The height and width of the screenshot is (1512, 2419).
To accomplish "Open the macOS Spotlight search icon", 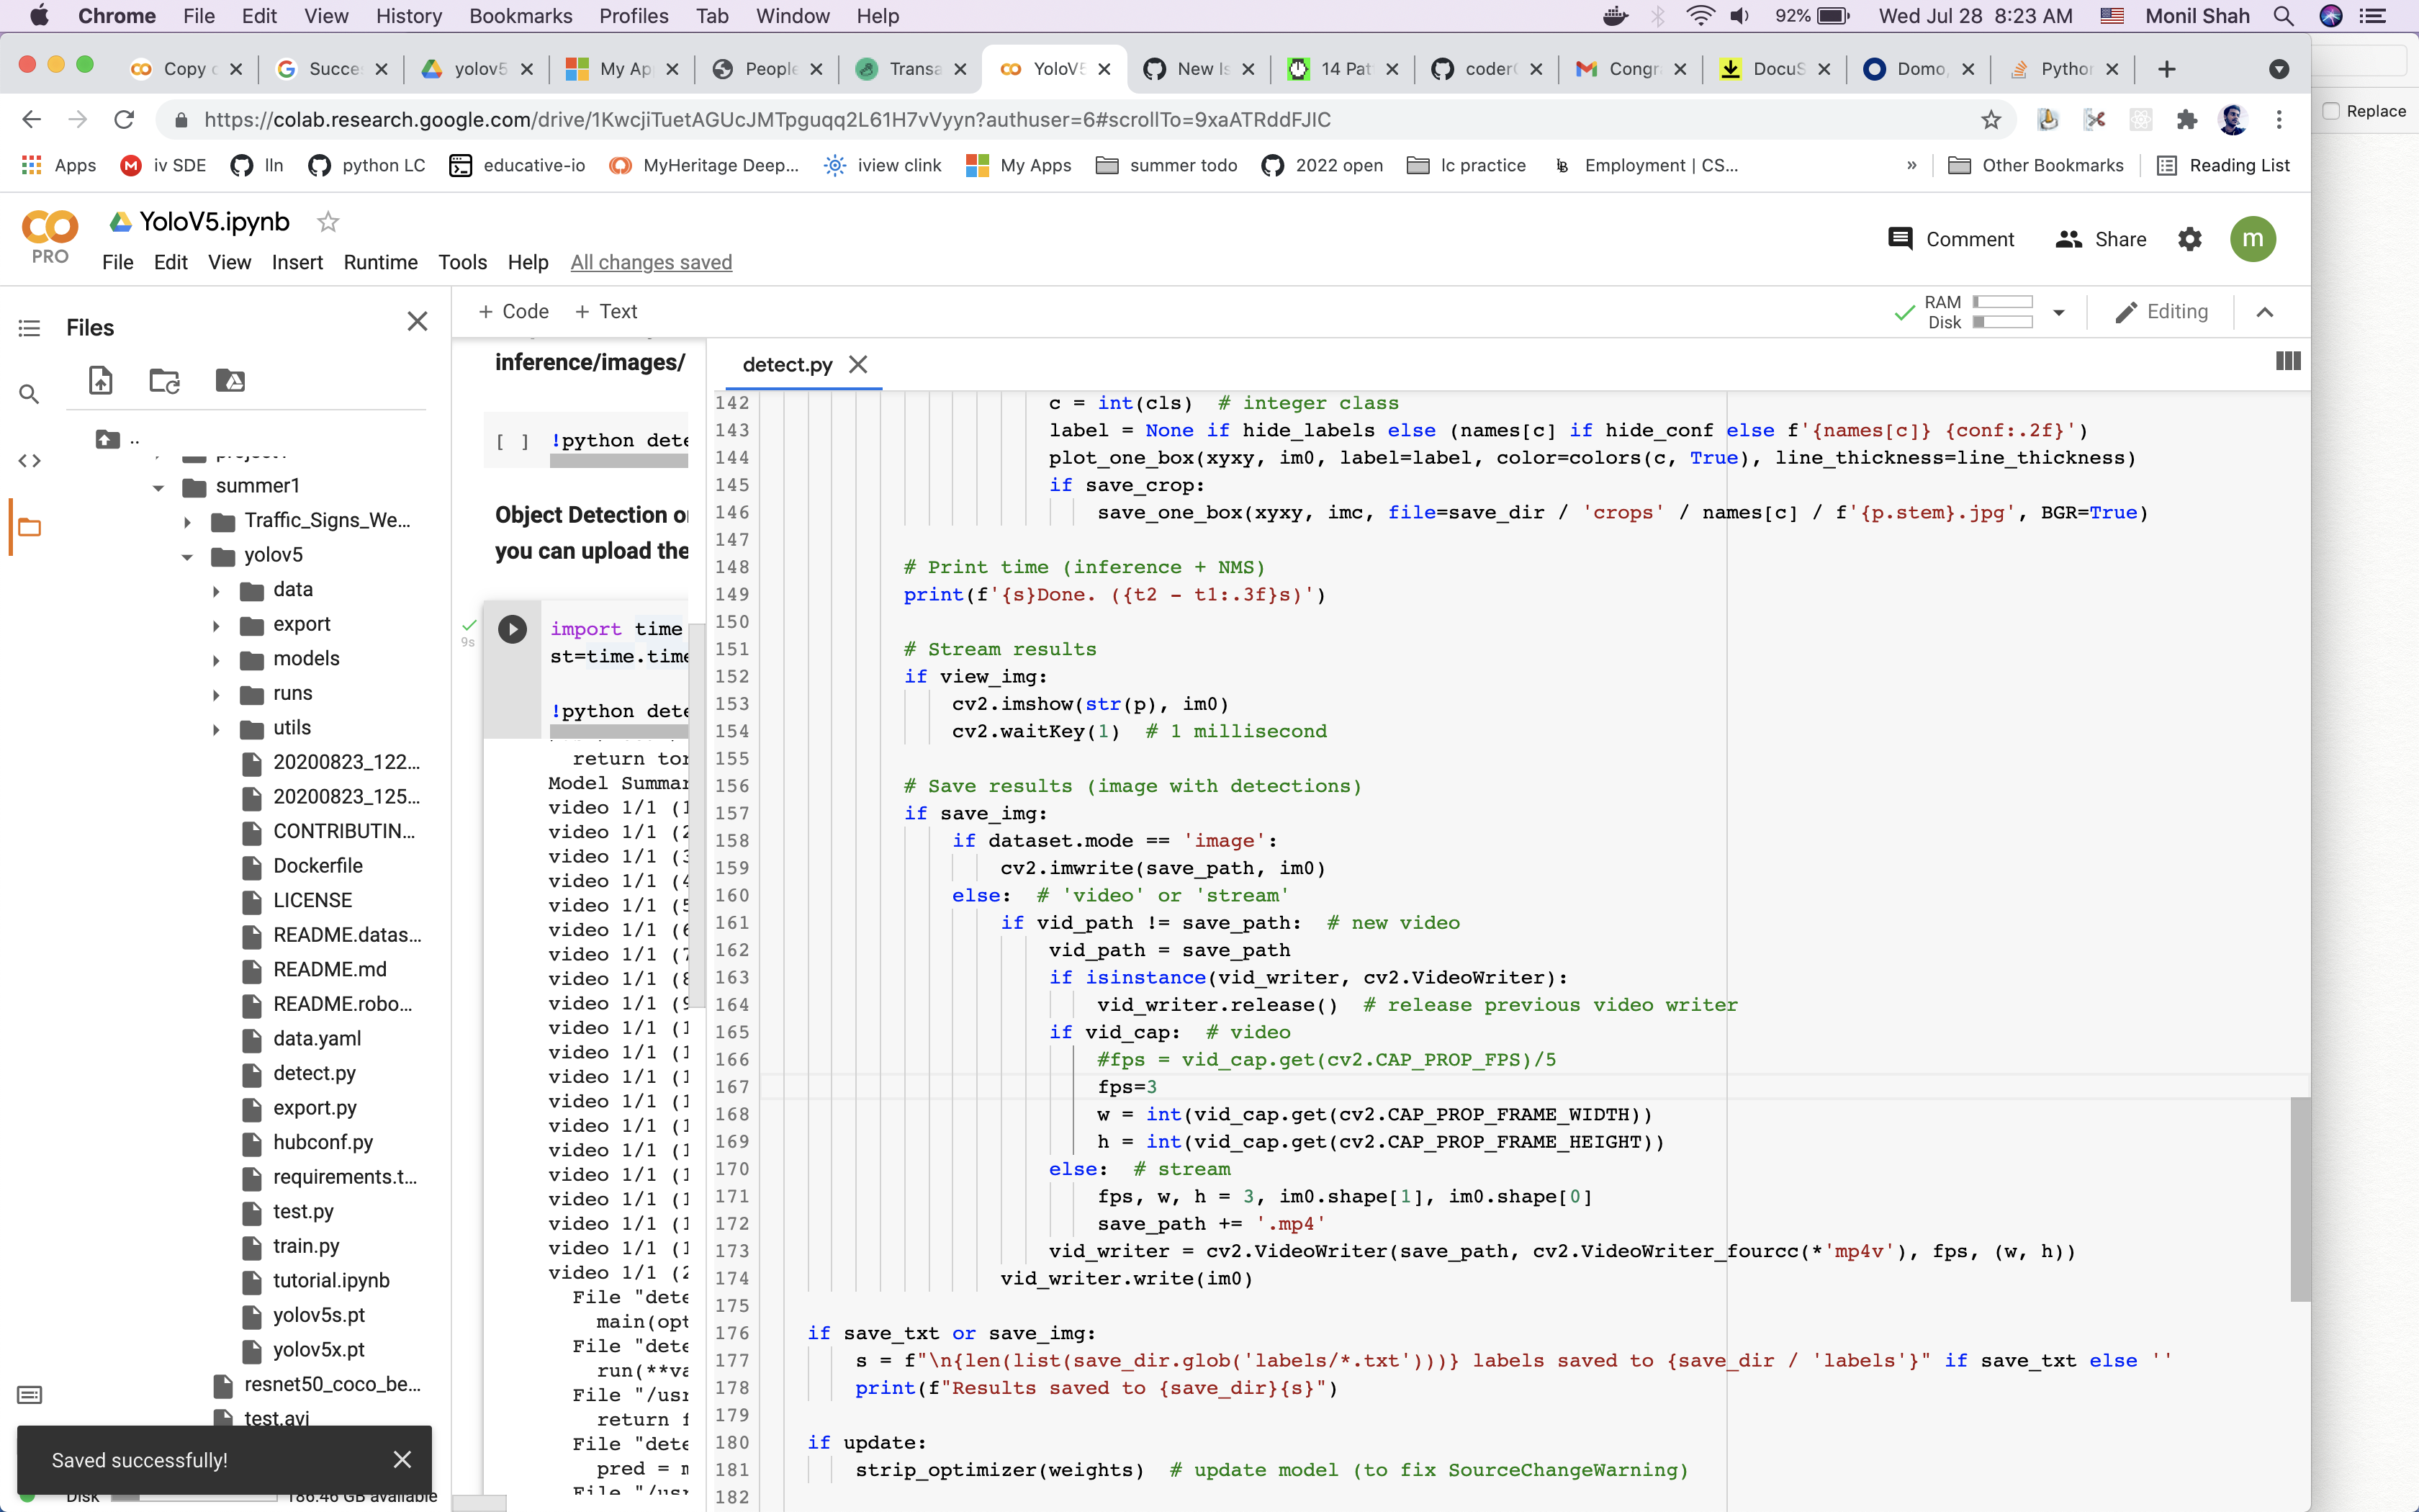I will [x=2283, y=16].
